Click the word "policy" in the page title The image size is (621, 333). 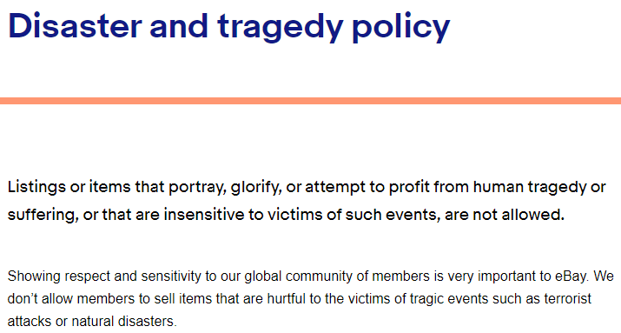pos(401,27)
